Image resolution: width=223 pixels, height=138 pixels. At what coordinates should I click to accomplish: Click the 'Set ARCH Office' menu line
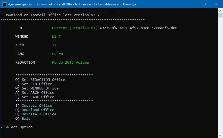click(x=35, y=92)
